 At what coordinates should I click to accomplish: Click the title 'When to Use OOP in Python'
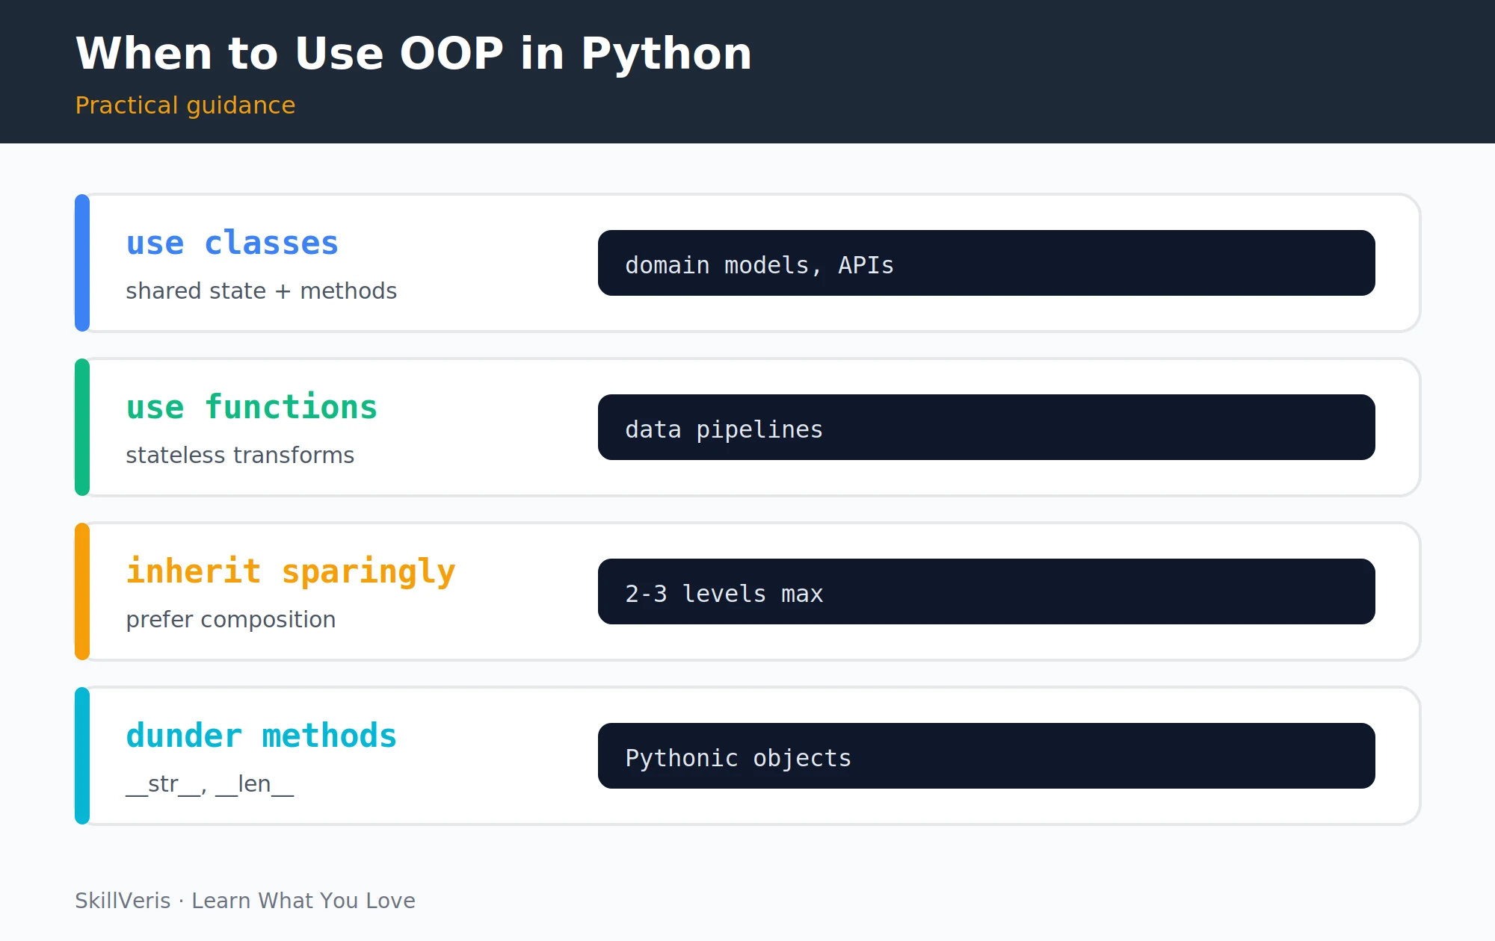[413, 54]
